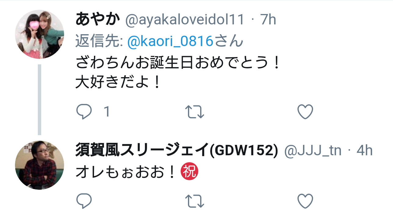Click the 7h timestamp
The height and width of the screenshot is (219, 393).
268,20
